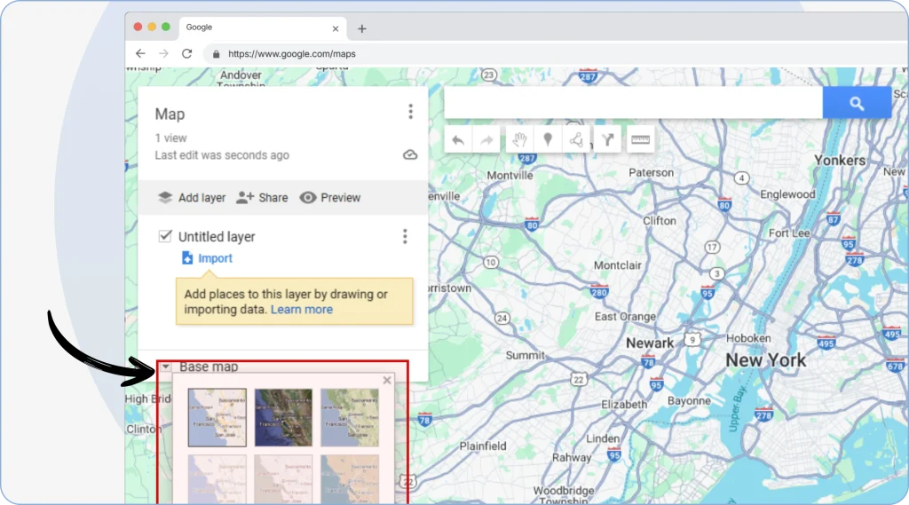Image resolution: width=909 pixels, height=505 pixels.
Task: Reload the page with refresh icon
Action: (x=186, y=53)
